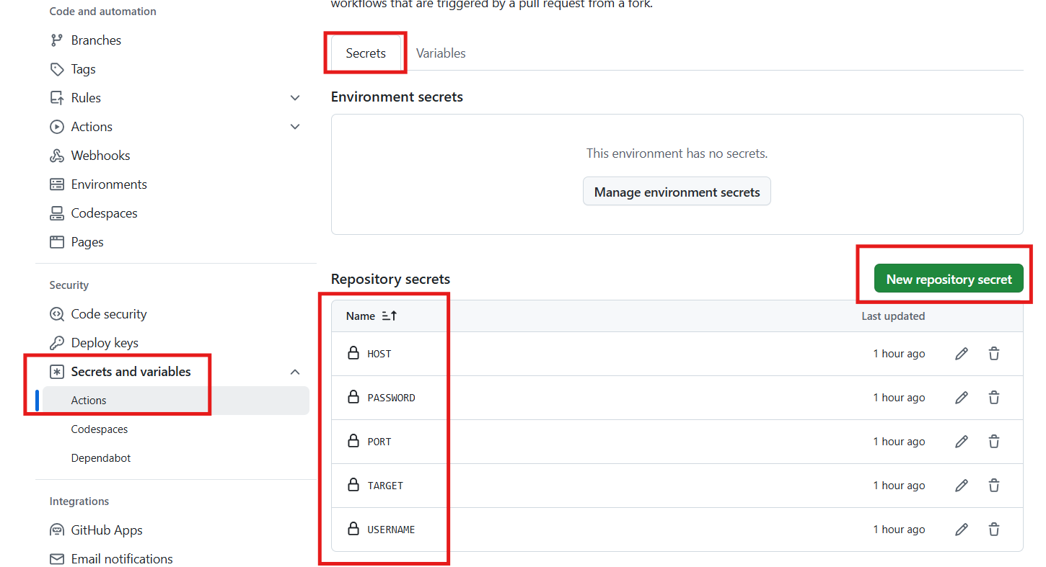Click the Codespaces icon beside Pages
1046x567 pixels.
[57, 213]
